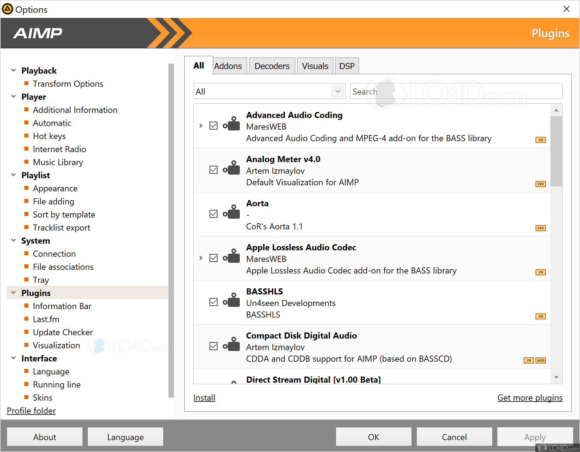Click the Advanced Audio Coding plugin icon

(x=232, y=126)
